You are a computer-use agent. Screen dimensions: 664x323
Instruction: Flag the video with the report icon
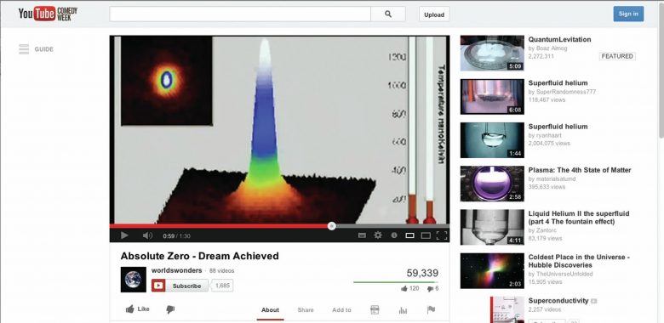click(431, 309)
